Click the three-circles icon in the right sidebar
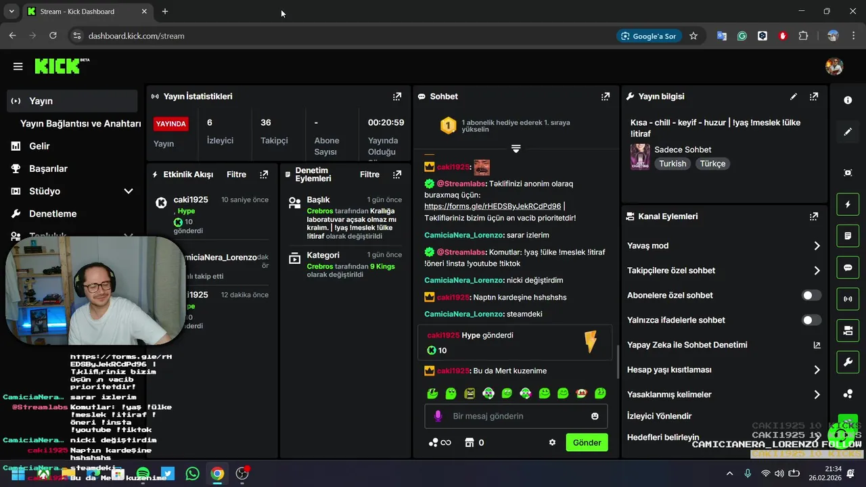The image size is (866, 487). tap(848, 394)
